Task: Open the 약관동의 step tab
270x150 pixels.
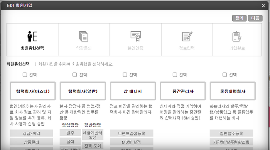Action: click(84, 40)
